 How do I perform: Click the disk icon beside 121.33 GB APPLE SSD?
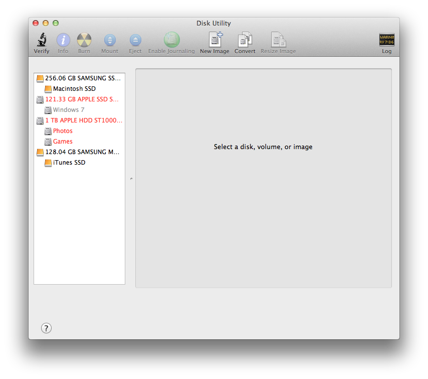[40, 99]
